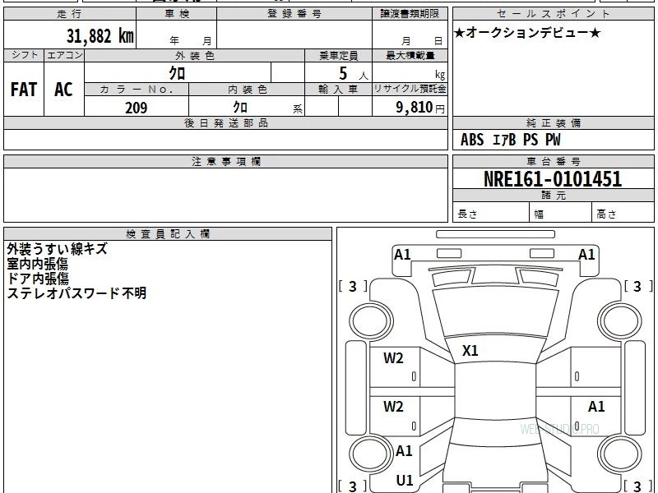
Task: Select the 登録番号 header
Action: click(294, 14)
